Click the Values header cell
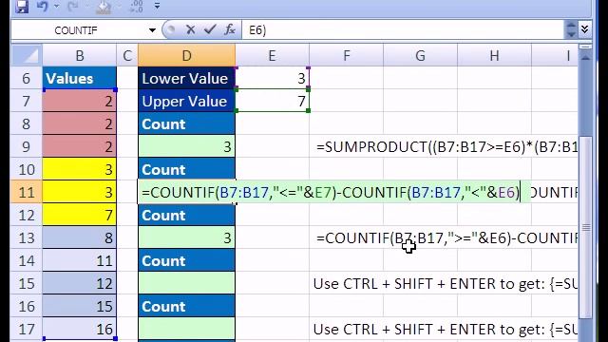 tap(80, 78)
